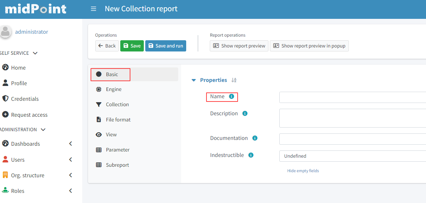The image size is (426, 203).
Task: Click the administrator avatar icon
Action: click(x=5, y=32)
